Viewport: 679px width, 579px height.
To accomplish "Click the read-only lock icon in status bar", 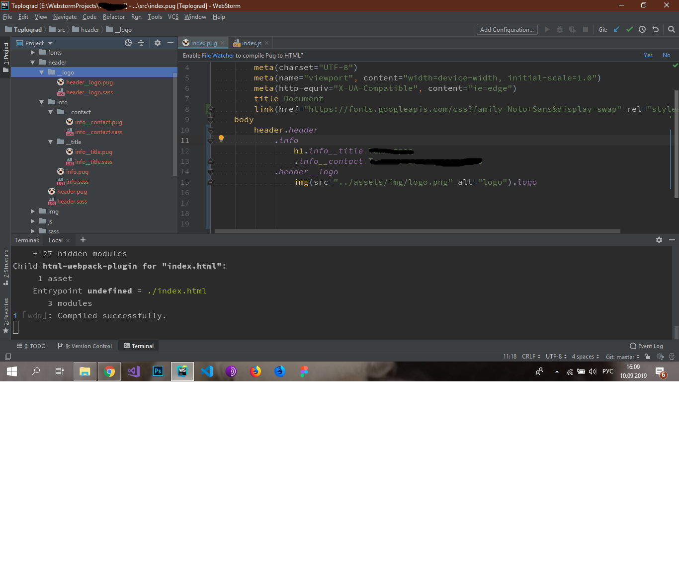I will (x=647, y=356).
